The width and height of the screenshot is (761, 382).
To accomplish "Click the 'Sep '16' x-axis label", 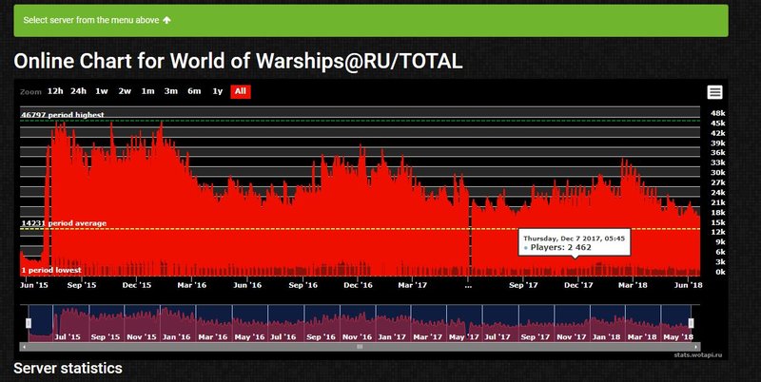I will point(302,285).
